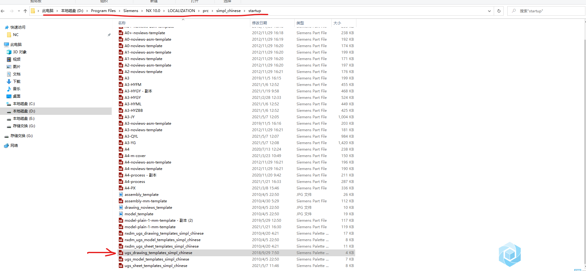
Task: Open the 3D 对象 folder icon
Action: [x=9, y=52]
